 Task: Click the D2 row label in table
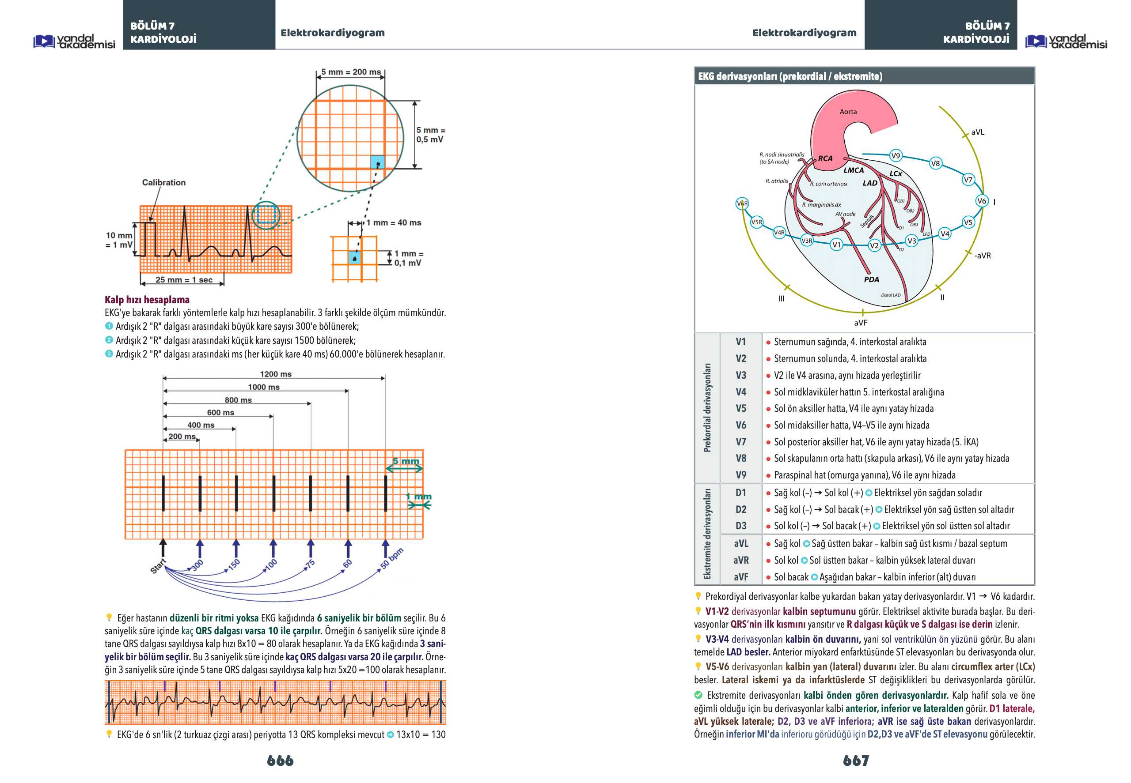pos(740,509)
